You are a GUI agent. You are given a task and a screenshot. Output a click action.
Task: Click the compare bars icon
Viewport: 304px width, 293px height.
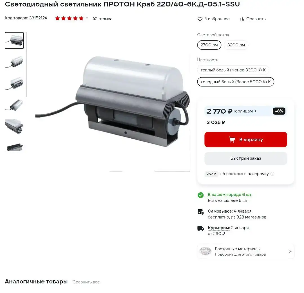pos(242,19)
